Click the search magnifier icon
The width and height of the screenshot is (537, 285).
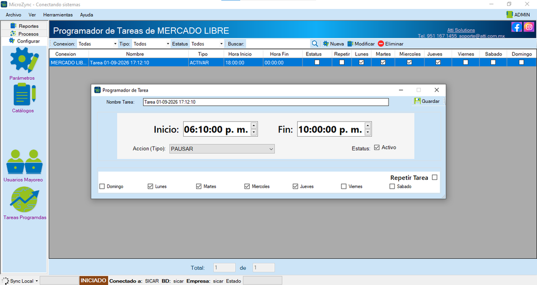coord(315,44)
